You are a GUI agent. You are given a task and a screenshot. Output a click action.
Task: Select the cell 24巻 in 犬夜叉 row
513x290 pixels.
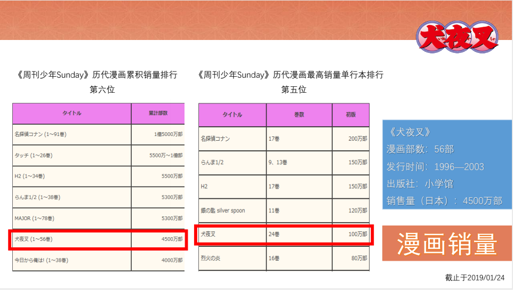(299, 234)
